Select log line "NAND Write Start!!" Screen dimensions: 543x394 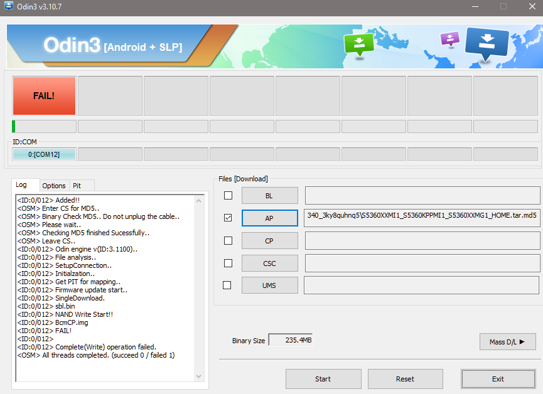click(84, 314)
